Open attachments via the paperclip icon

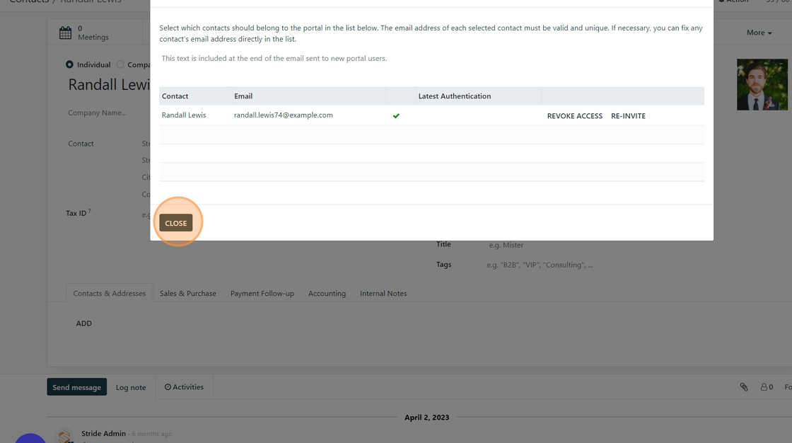[744, 387]
